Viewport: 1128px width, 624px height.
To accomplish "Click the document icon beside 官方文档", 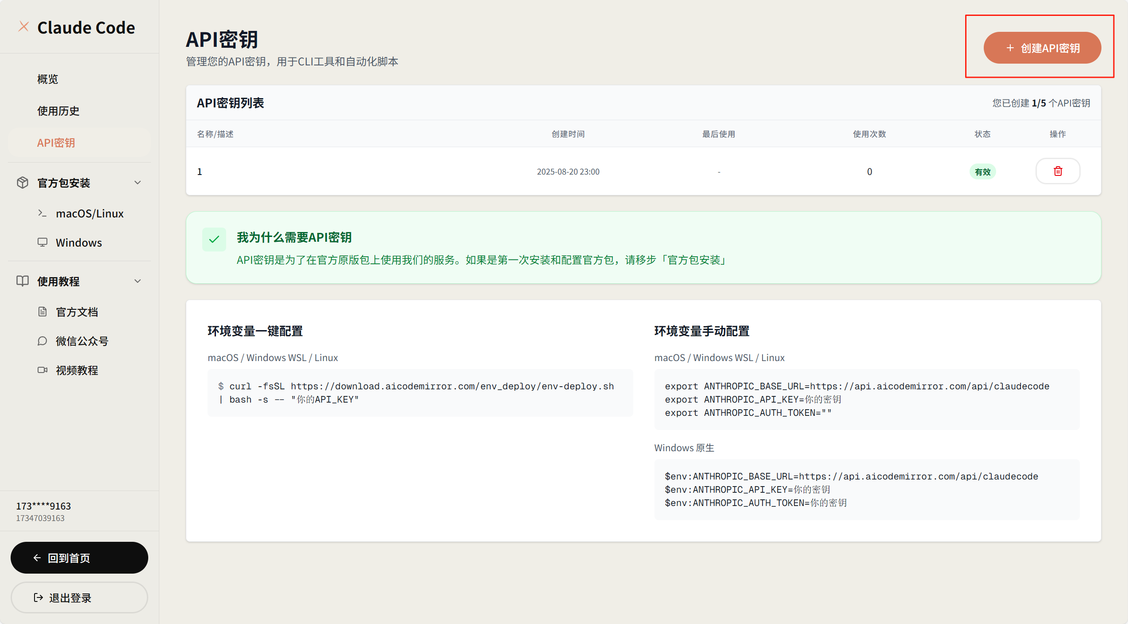I will (42, 312).
